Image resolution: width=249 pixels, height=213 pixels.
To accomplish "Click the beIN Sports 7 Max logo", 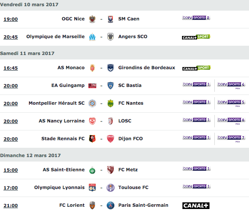I will tap(231, 139).
